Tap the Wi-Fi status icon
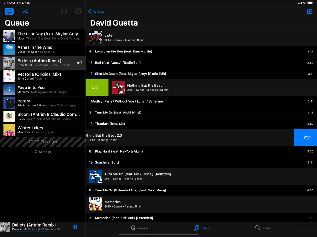The image size is (317, 237). (x=305, y=3)
